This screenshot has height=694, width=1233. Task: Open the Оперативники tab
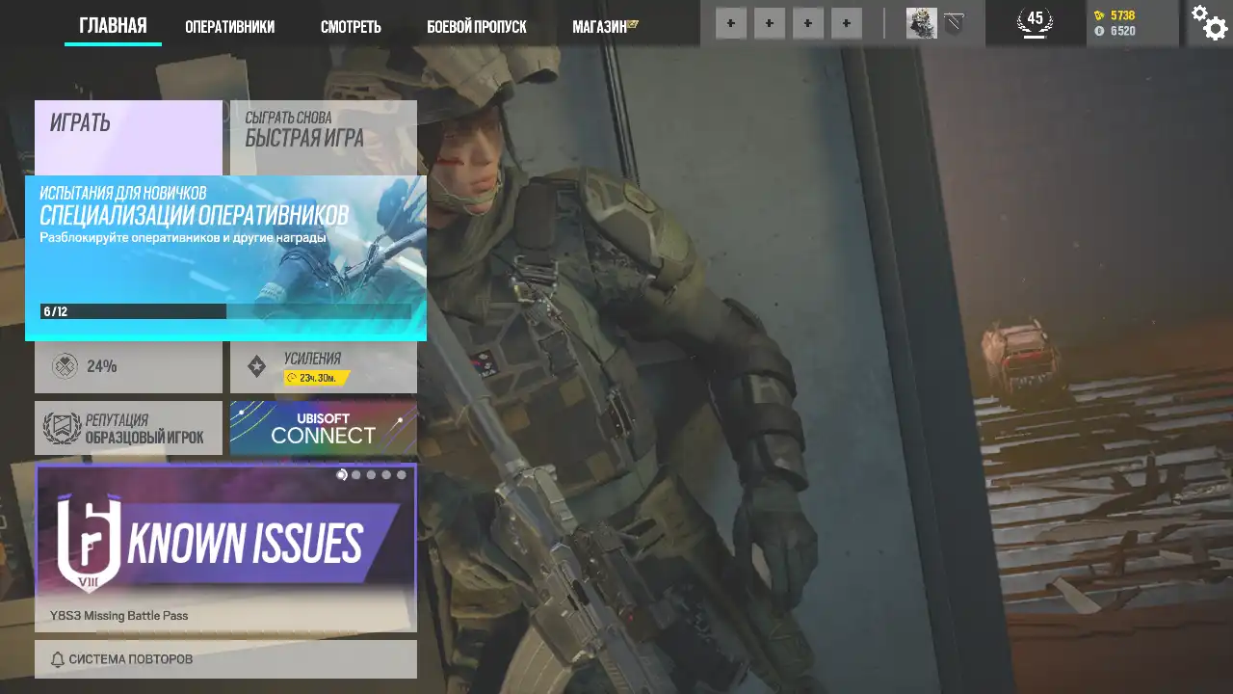tap(229, 27)
